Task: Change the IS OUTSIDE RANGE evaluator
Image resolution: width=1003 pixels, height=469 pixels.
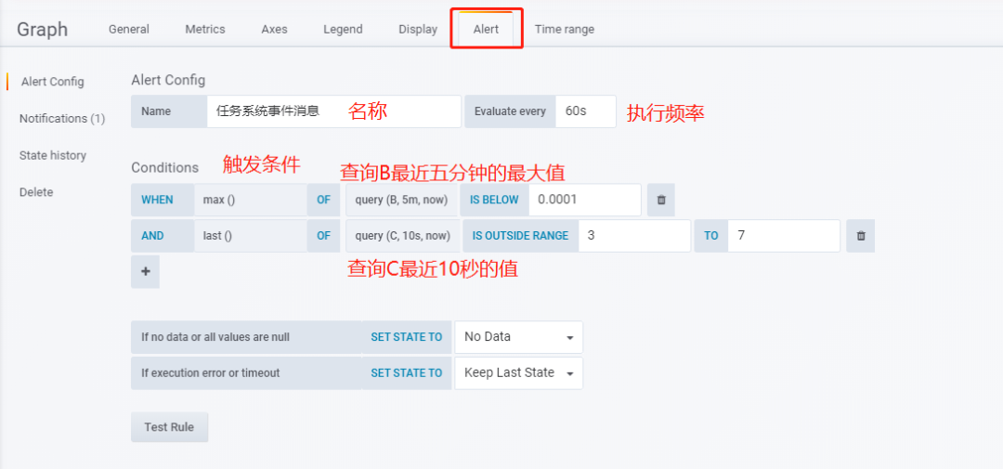Action: 521,236
